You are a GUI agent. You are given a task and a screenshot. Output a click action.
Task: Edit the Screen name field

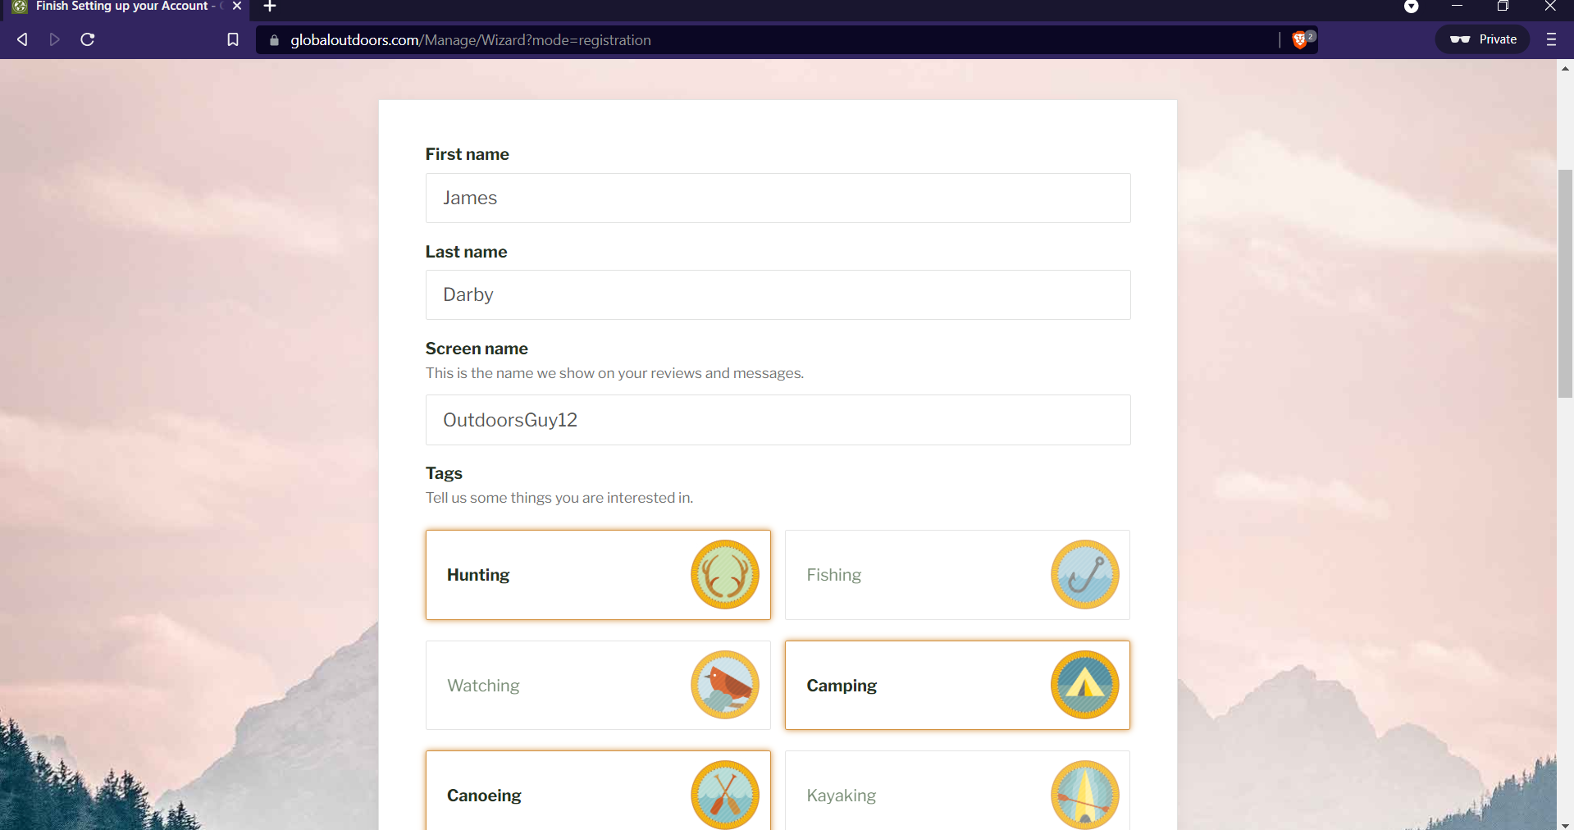click(778, 420)
